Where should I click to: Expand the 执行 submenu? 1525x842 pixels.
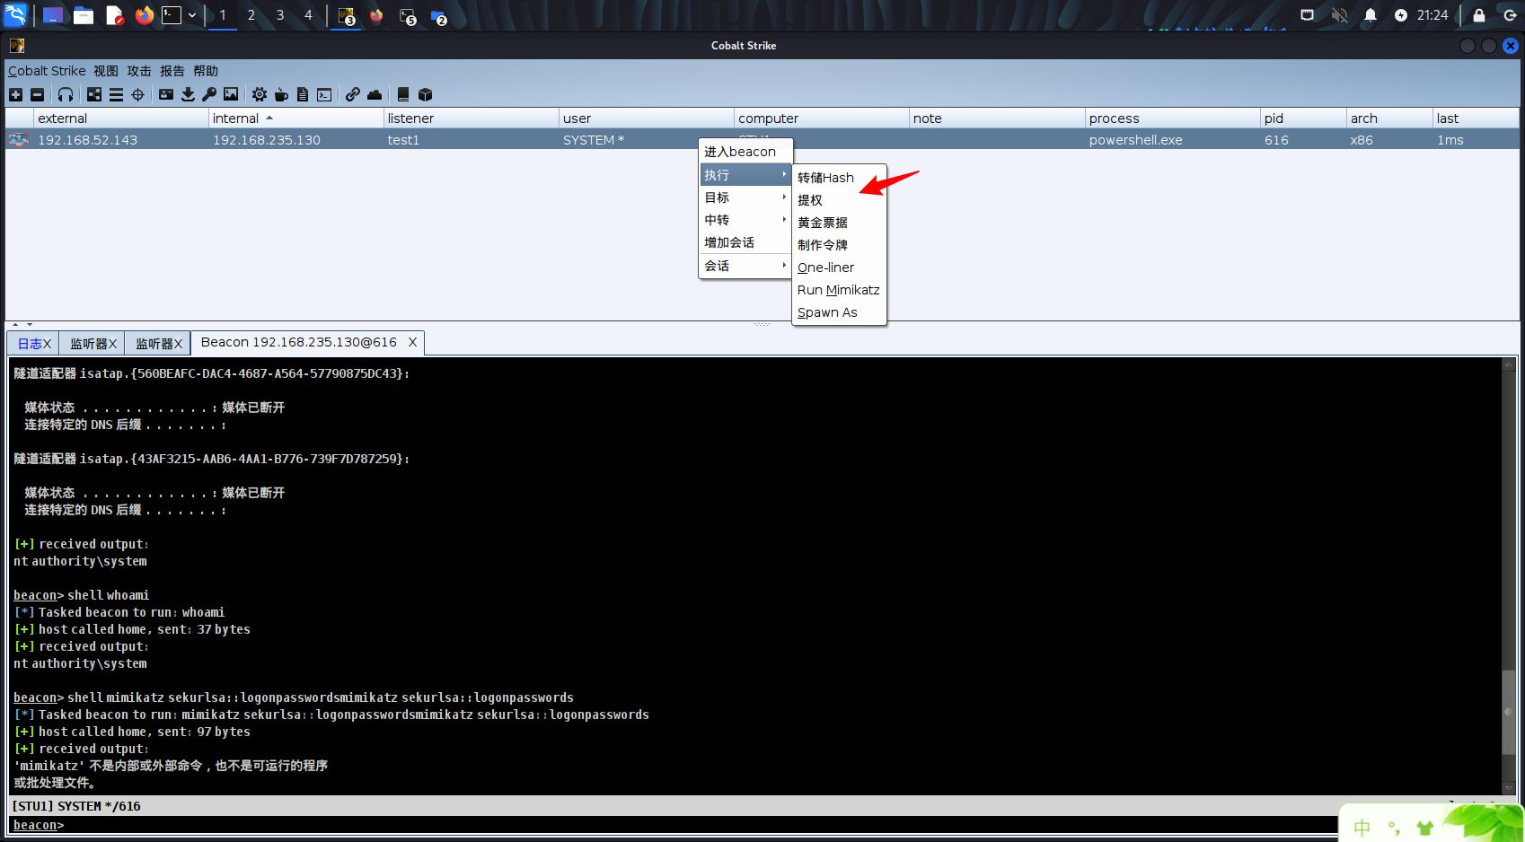[745, 175]
